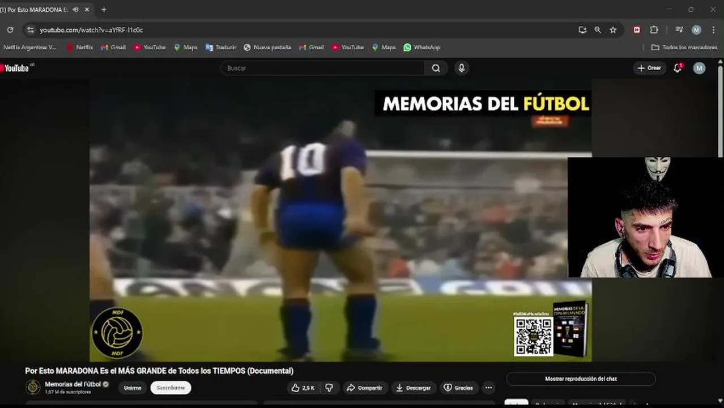The height and width of the screenshot is (408, 724).
Task: Open the WhatsApp bookmark
Action: coord(422,48)
